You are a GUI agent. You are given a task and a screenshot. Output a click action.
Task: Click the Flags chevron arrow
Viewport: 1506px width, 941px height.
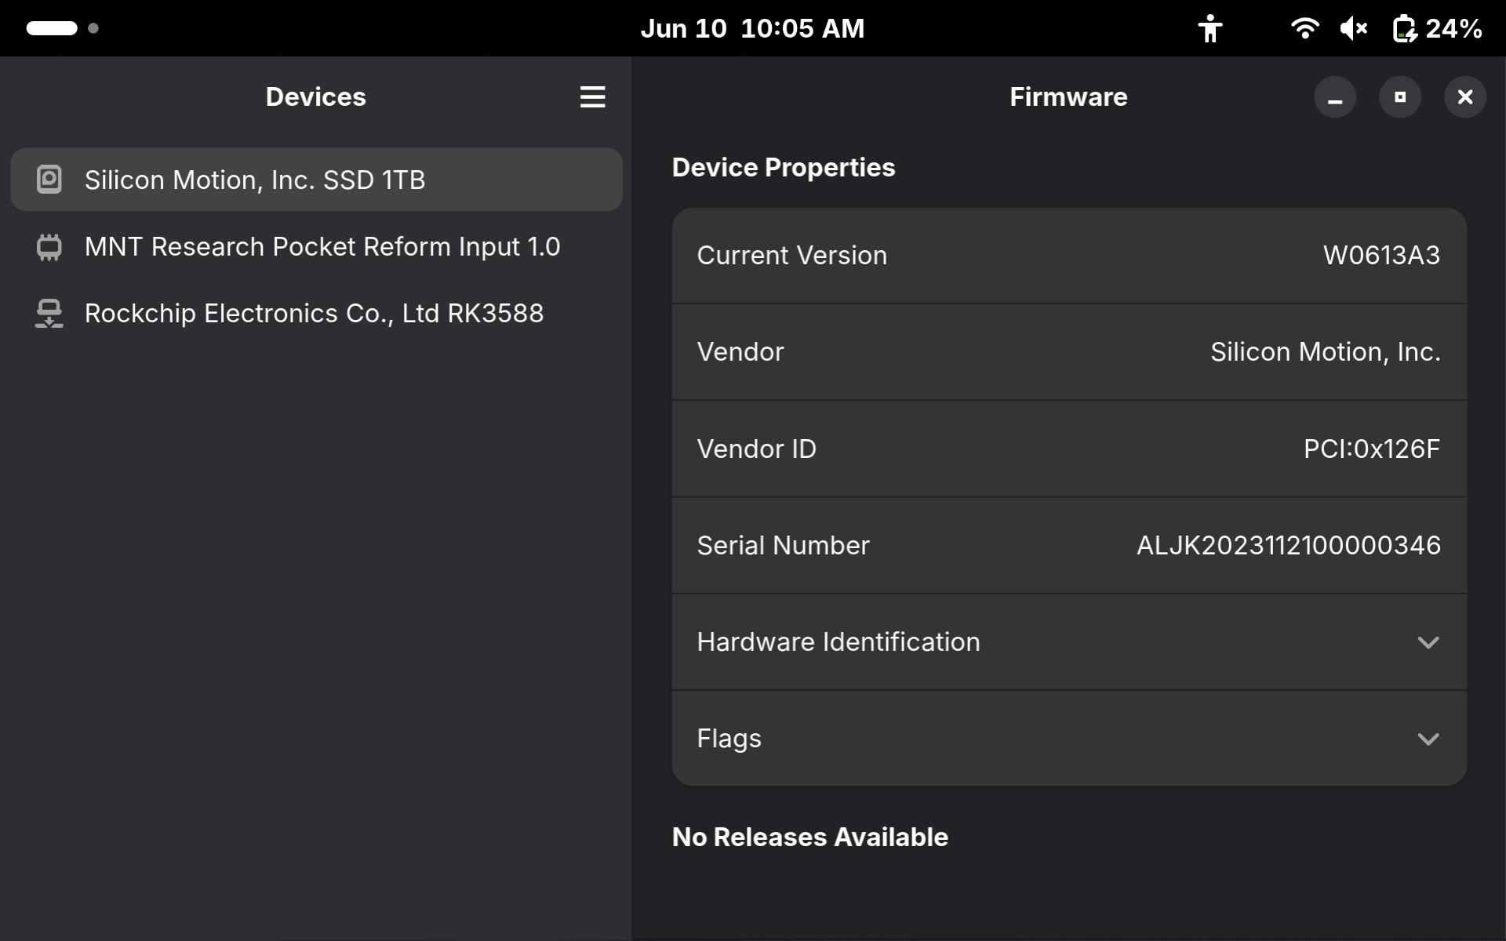(1428, 739)
